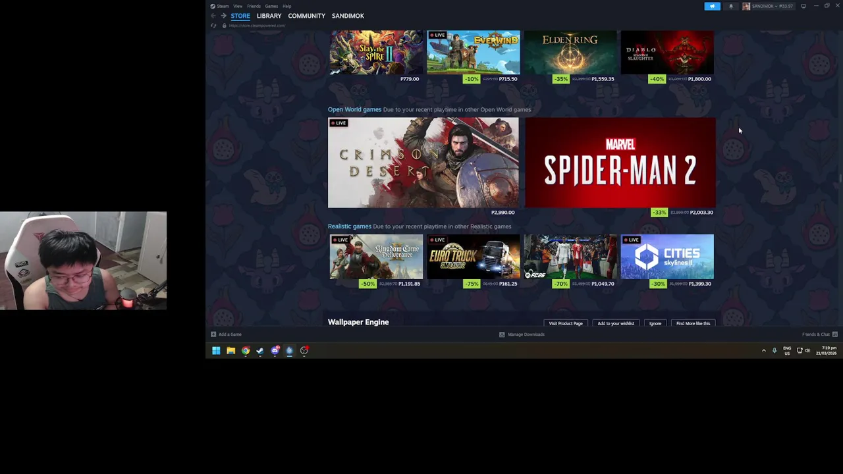Open the Windows Start menu
This screenshot has width=843, height=474.
point(216,351)
